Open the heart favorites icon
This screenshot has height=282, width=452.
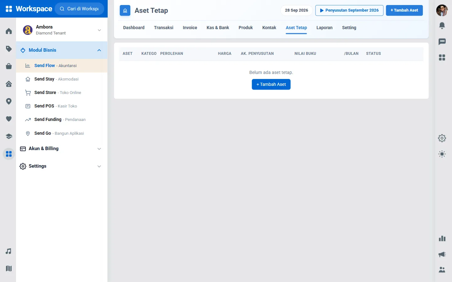point(9,119)
